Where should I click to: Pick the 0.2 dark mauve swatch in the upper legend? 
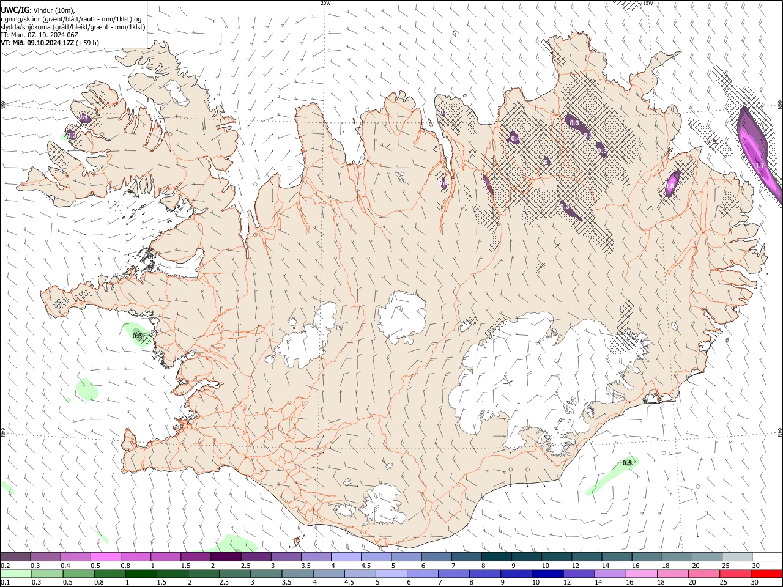pyautogui.click(x=15, y=556)
